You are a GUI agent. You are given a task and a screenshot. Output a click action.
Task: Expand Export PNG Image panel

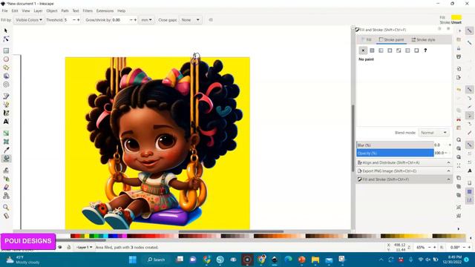tap(404, 171)
